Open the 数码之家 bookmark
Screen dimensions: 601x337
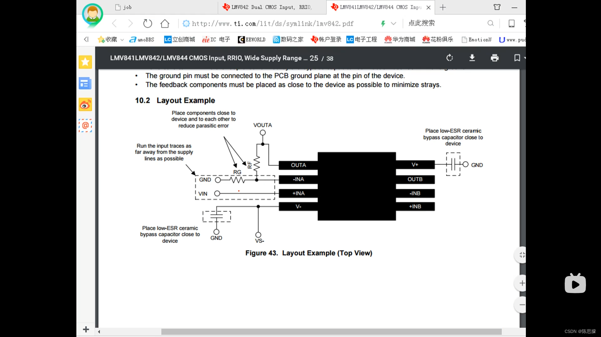coord(288,39)
